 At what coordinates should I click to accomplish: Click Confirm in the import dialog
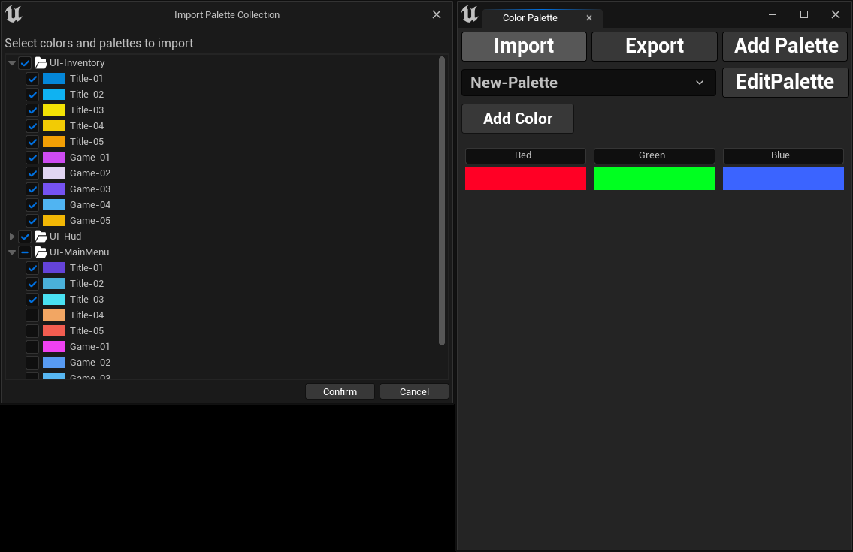coord(339,391)
